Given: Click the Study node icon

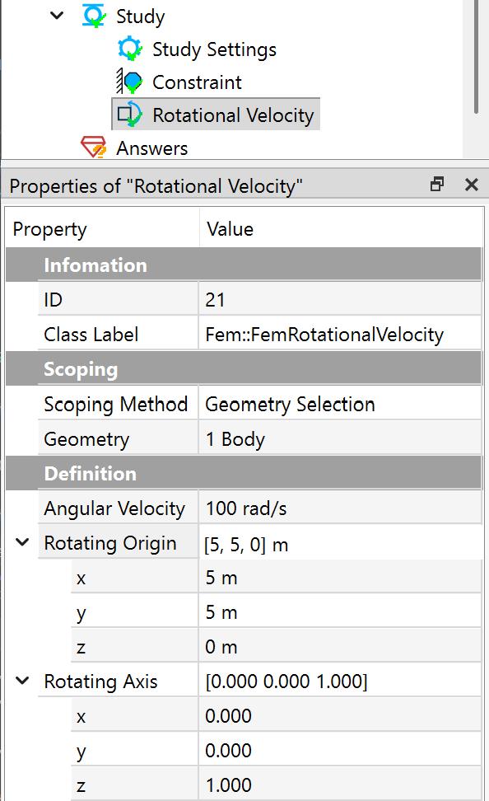Looking at the screenshot, I should (x=94, y=16).
